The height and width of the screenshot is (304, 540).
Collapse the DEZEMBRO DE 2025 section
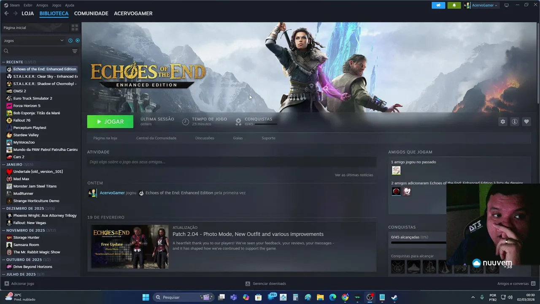(x=4, y=208)
